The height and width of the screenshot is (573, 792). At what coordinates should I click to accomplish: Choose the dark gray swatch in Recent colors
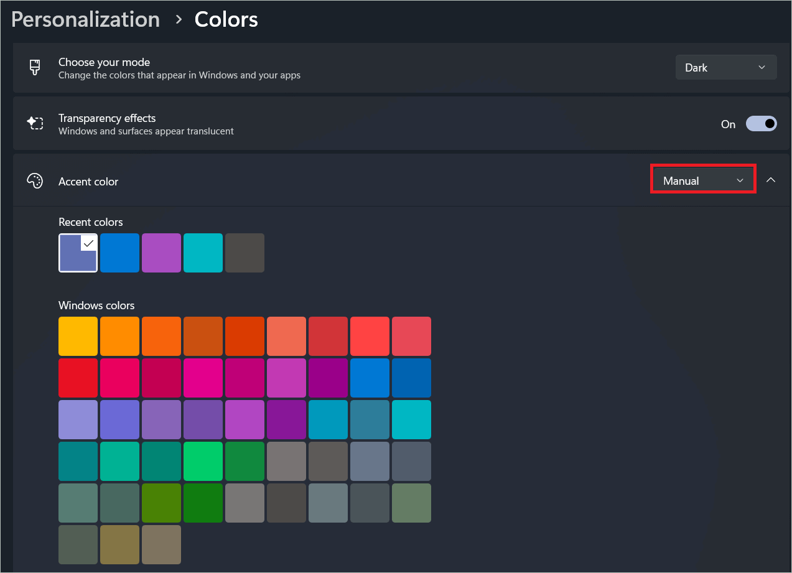[245, 253]
